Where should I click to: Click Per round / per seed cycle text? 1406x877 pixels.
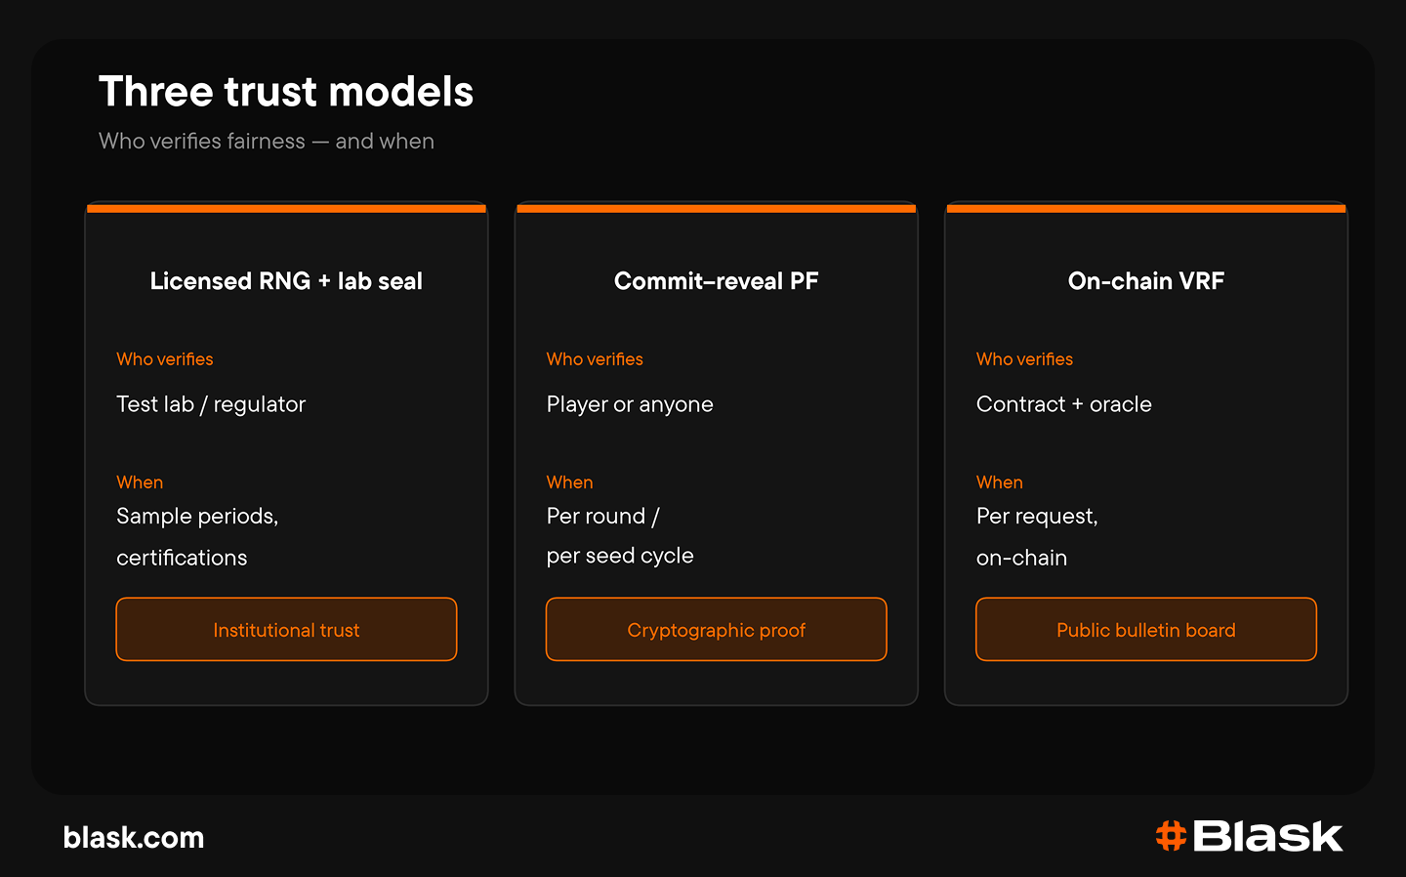(x=620, y=535)
